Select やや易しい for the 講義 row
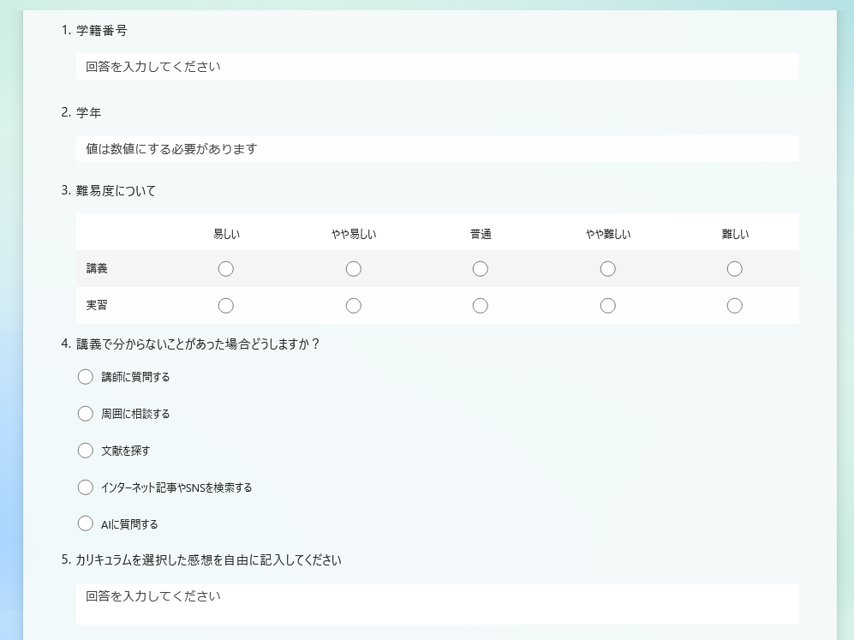The image size is (854, 640). [x=354, y=269]
